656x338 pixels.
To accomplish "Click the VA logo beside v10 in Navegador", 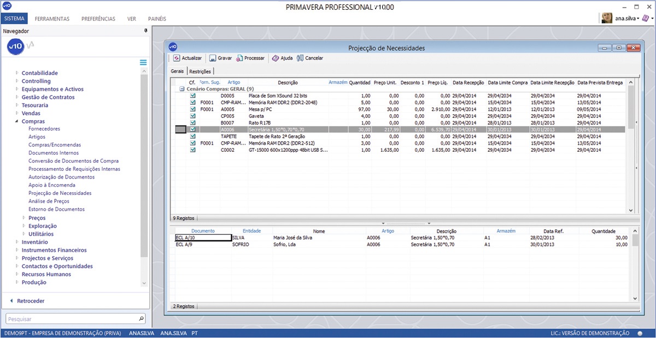I will click(31, 46).
